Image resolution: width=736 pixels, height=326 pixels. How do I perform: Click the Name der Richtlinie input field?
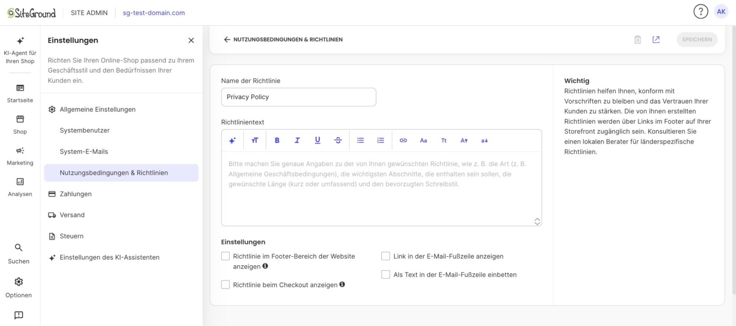point(299,97)
